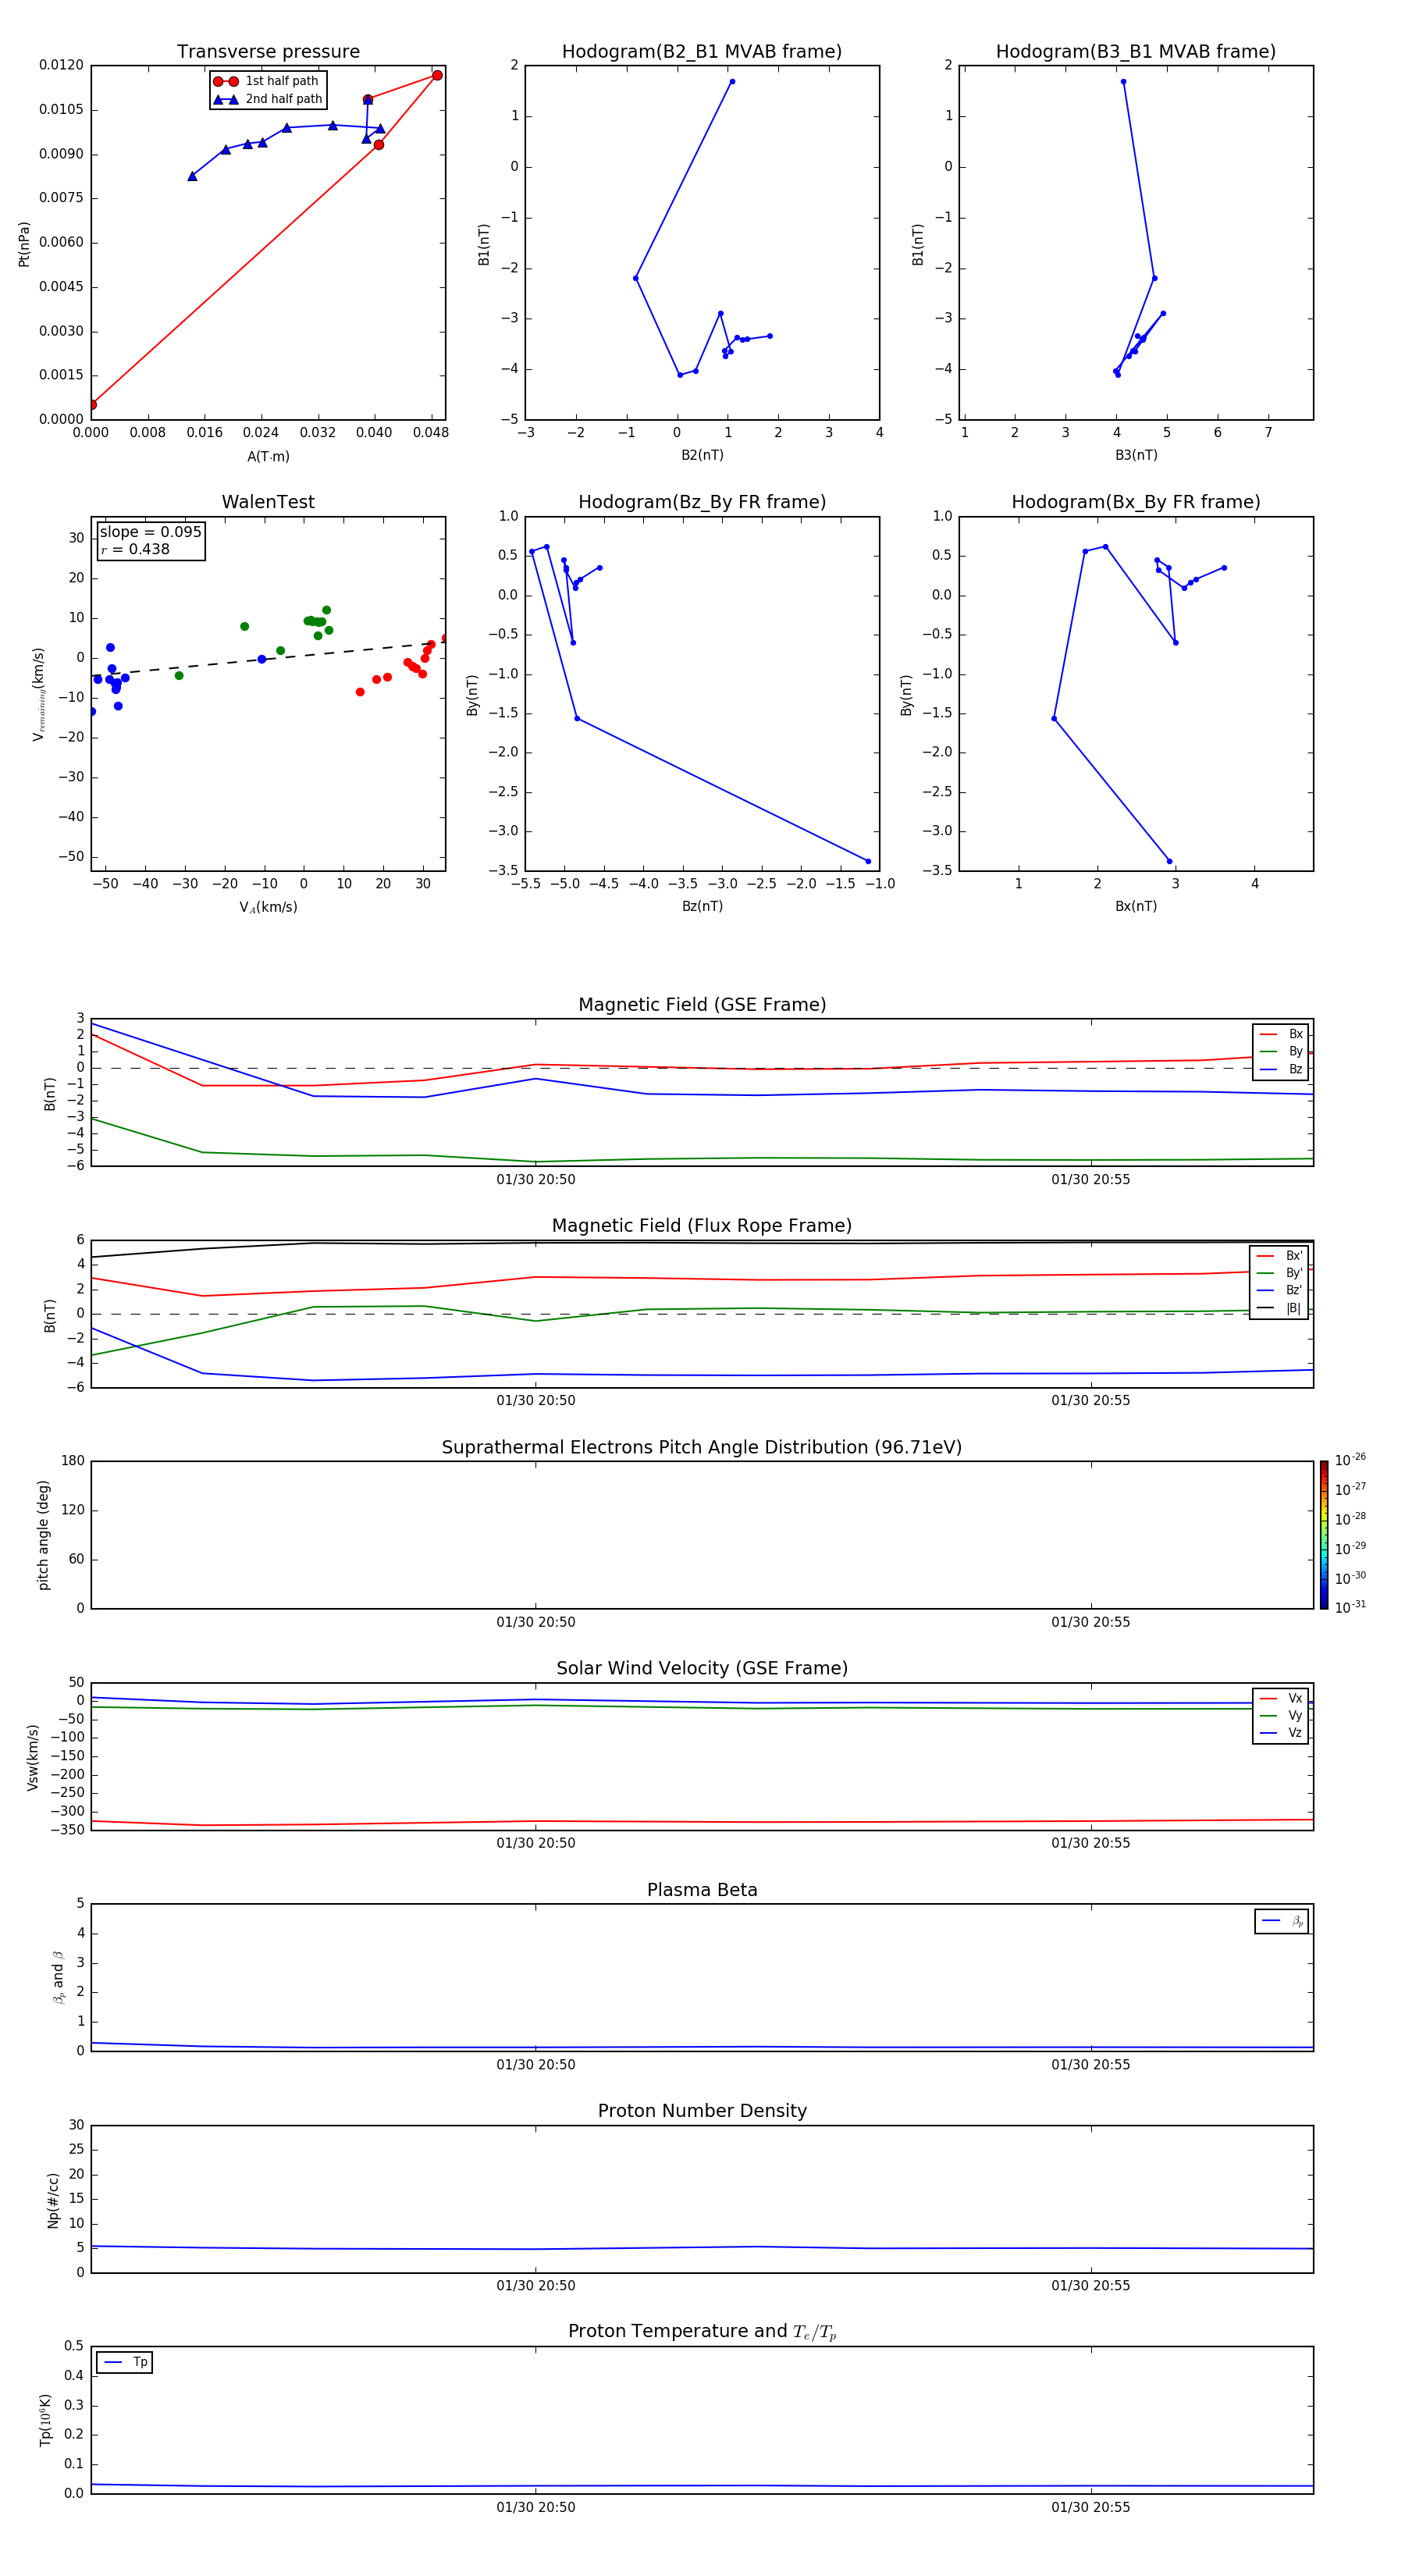Click the 'Solar Wind Velocity (GSE Frame)' title

701,1668
